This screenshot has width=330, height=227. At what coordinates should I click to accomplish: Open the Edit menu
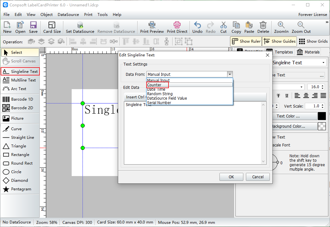click(x=18, y=15)
